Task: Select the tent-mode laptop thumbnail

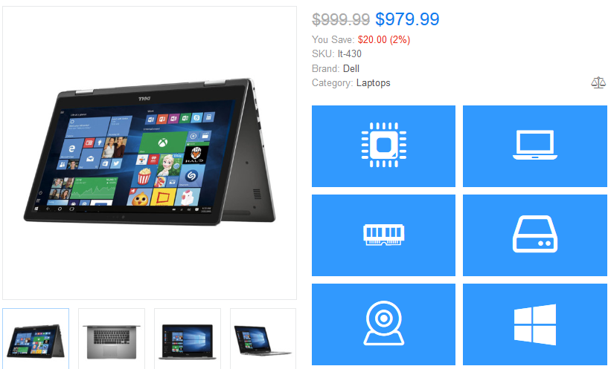Action: (36, 339)
